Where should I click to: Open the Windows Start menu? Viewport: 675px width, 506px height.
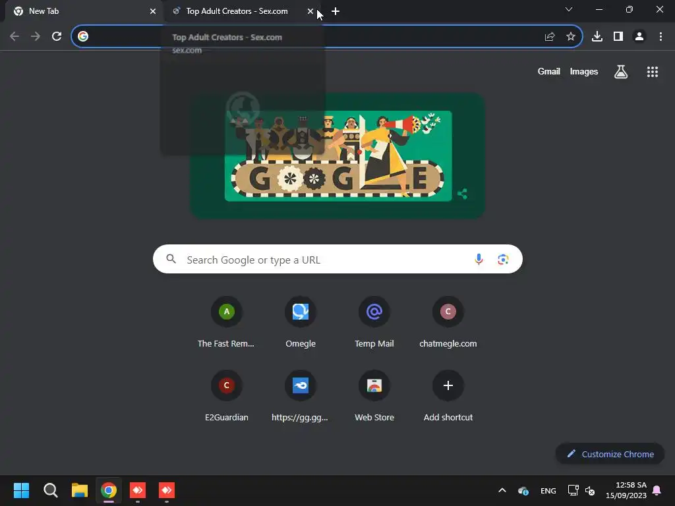click(x=22, y=490)
